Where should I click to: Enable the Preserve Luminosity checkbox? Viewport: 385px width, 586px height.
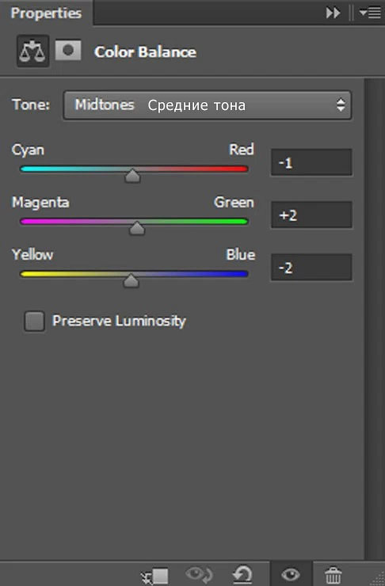click(34, 321)
